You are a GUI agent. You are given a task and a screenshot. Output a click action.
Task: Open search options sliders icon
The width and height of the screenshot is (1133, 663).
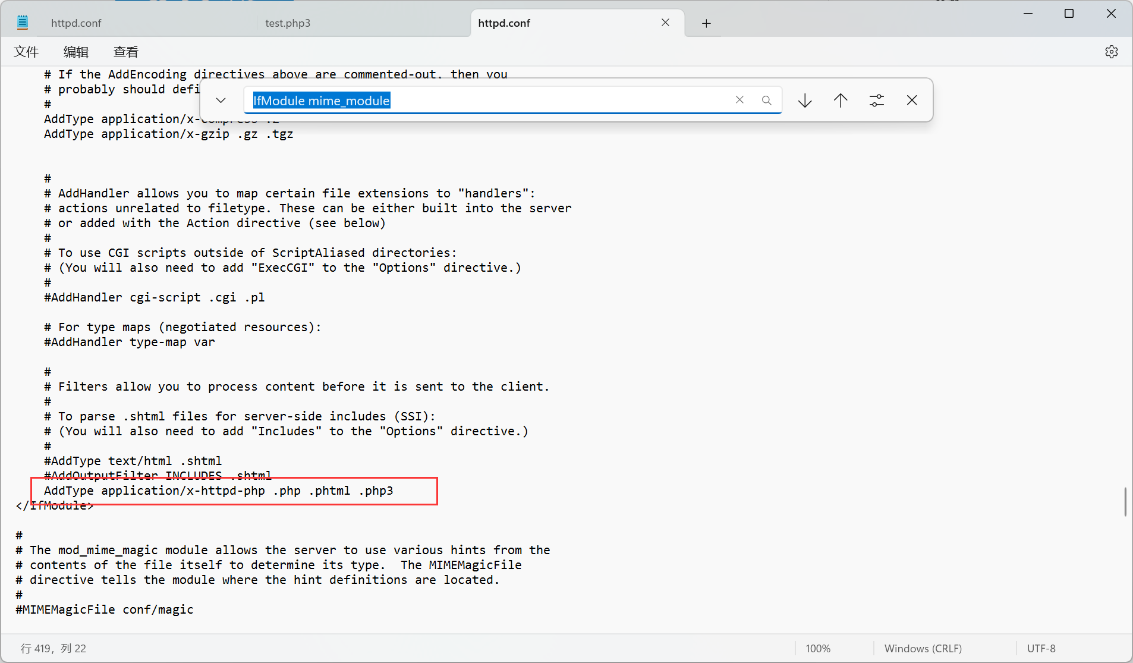click(x=877, y=100)
